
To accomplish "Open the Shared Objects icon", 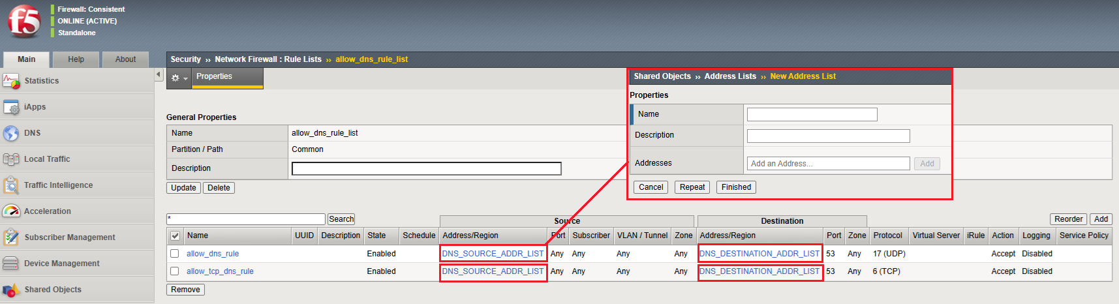I will pos(11,290).
